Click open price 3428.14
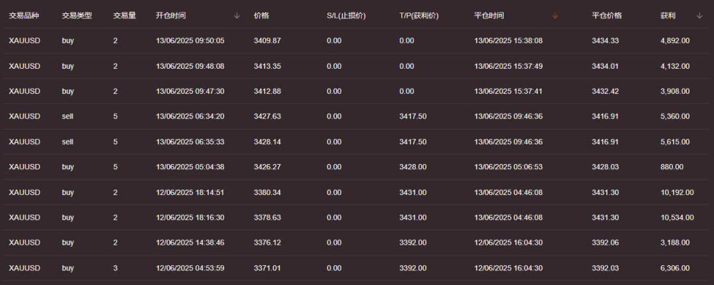 tap(267, 142)
